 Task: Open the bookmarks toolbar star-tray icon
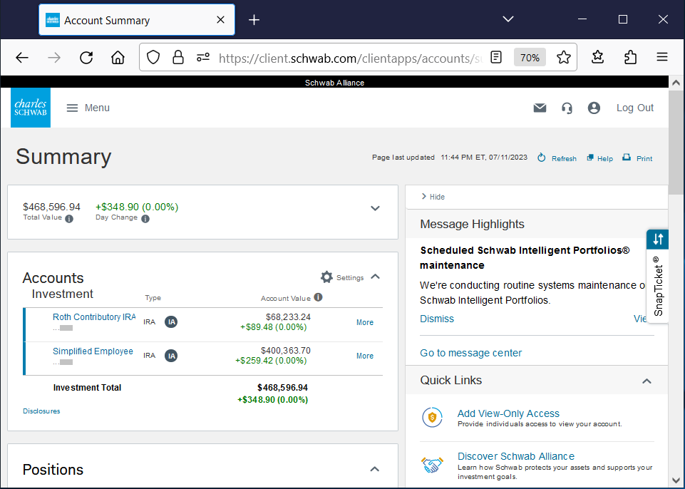597,57
